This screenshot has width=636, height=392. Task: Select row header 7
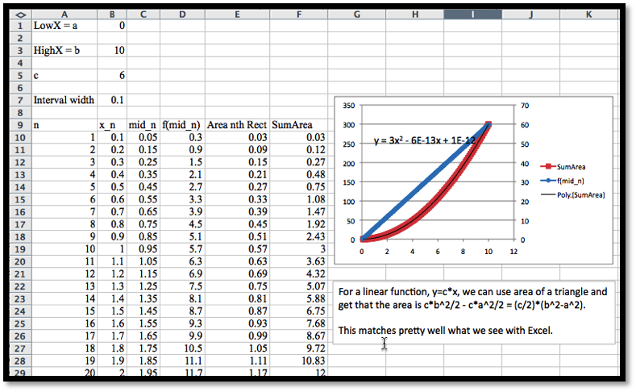pyautogui.click(x=19, y=100)
